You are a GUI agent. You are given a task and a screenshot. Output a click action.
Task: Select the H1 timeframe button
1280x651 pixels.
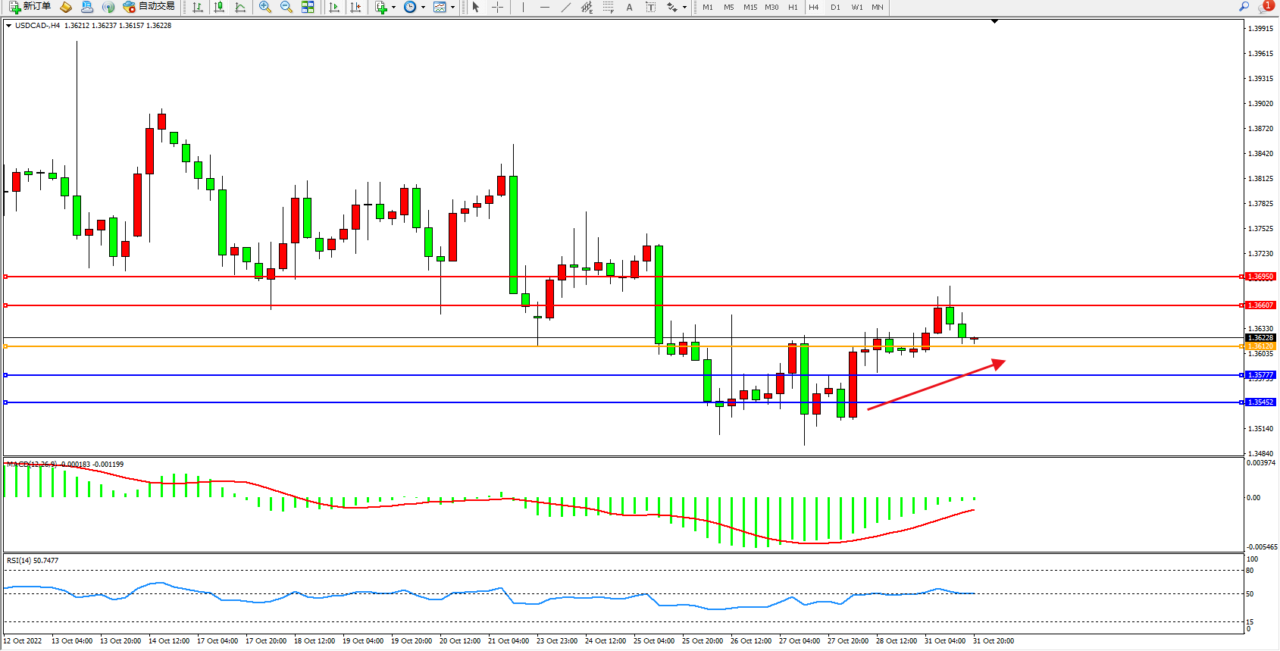(x=793, y=7)
